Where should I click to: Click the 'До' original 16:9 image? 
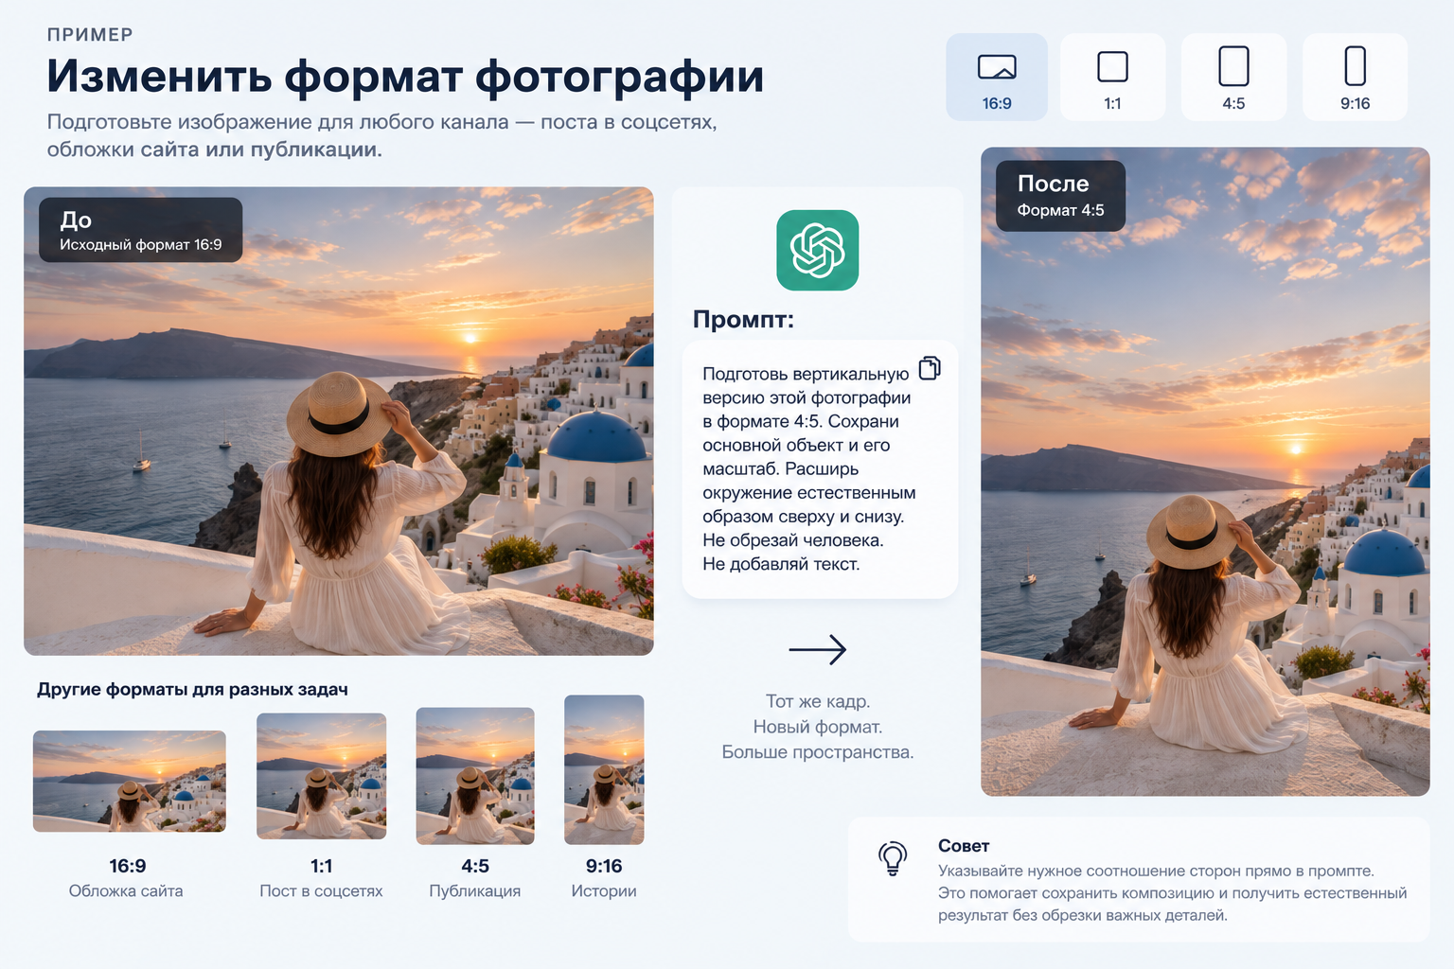(x=339, y=421)
